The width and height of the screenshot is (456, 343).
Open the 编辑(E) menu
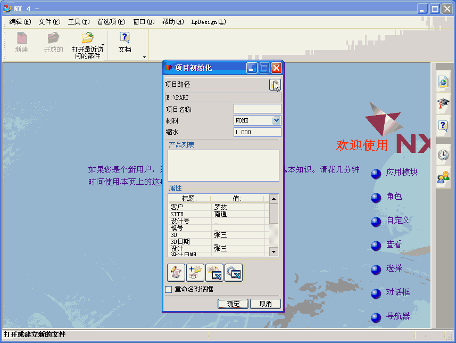coord(20,22)
